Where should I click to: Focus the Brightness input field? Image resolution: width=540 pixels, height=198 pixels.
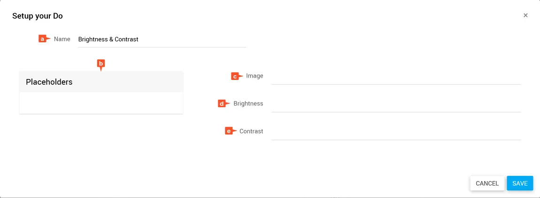point(396,104)
